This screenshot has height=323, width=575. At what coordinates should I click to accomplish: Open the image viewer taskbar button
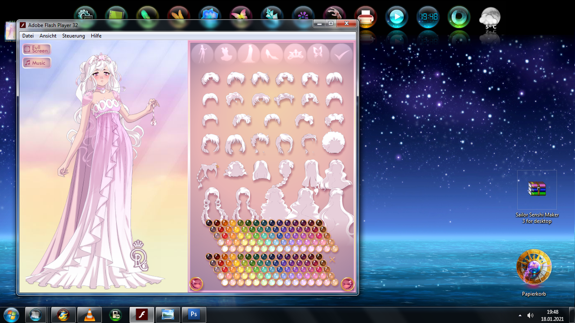(168, 314)
